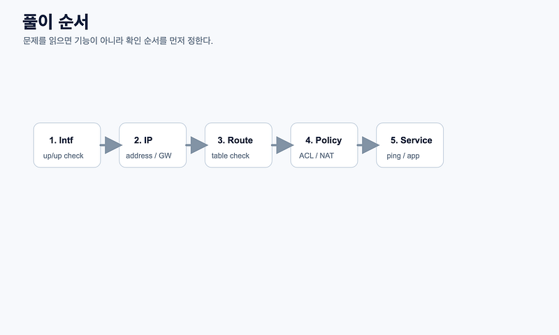559x335 pixels.
Task: Click the '3. Route' heading text
Action: (235, 140)
